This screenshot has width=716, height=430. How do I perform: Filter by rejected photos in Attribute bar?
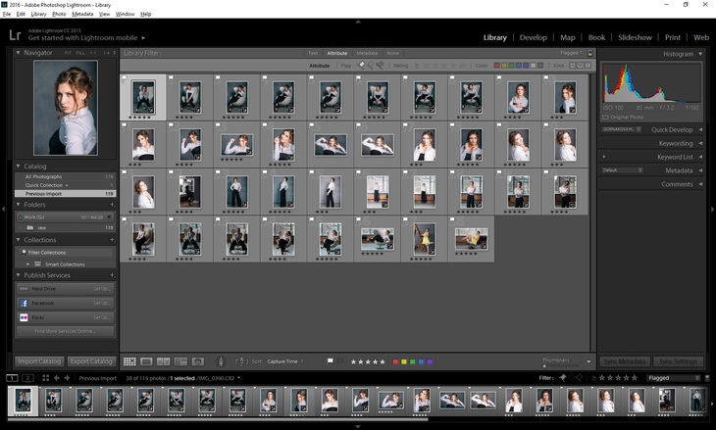tap(380, 66)
